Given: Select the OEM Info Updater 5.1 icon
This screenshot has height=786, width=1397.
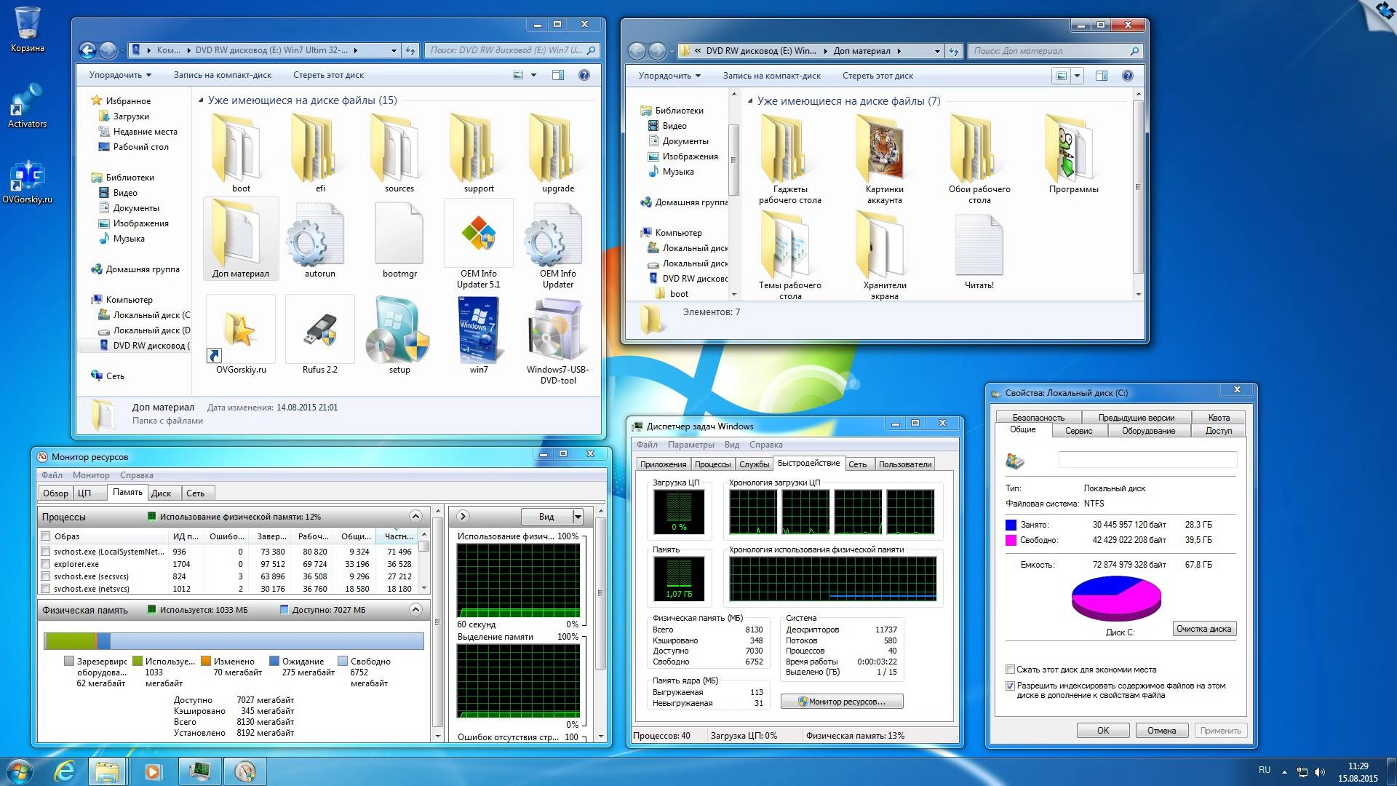Looking at the screenshot, I should (478, 233).
